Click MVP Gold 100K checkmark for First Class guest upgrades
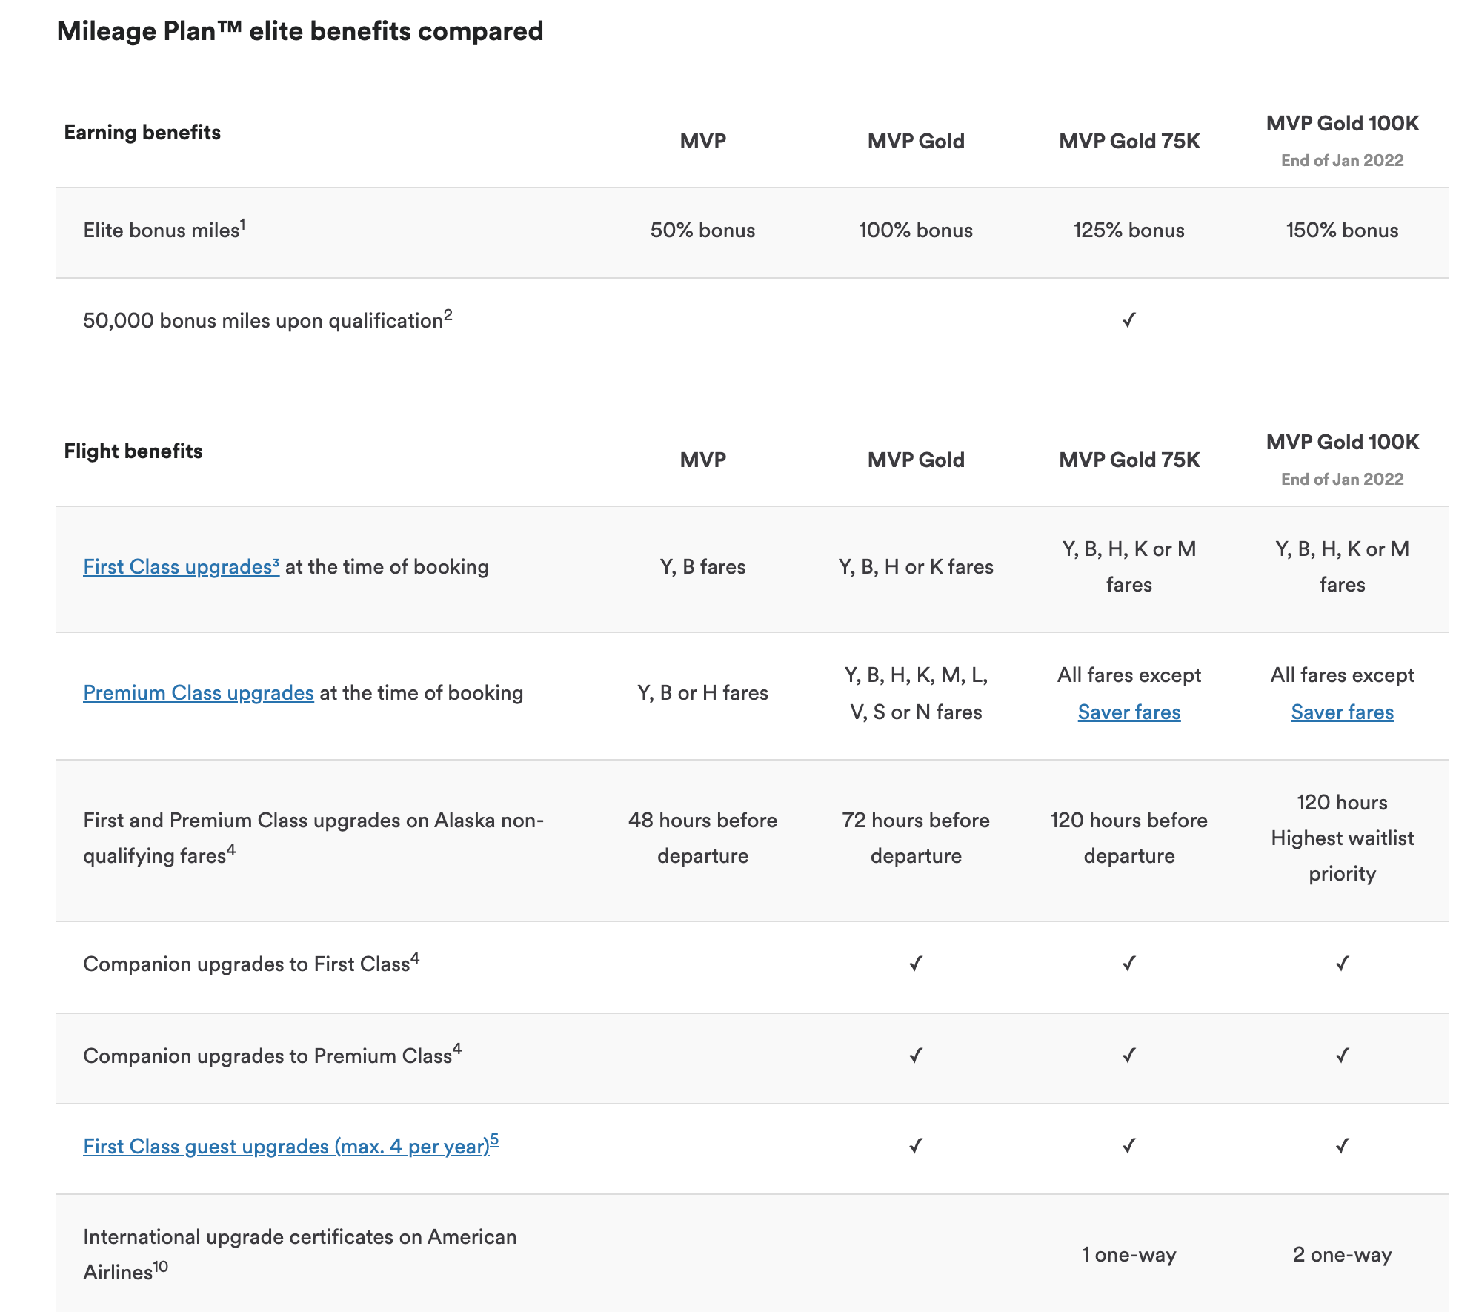1476x1312 pixels. (x=1342, y=1146)
